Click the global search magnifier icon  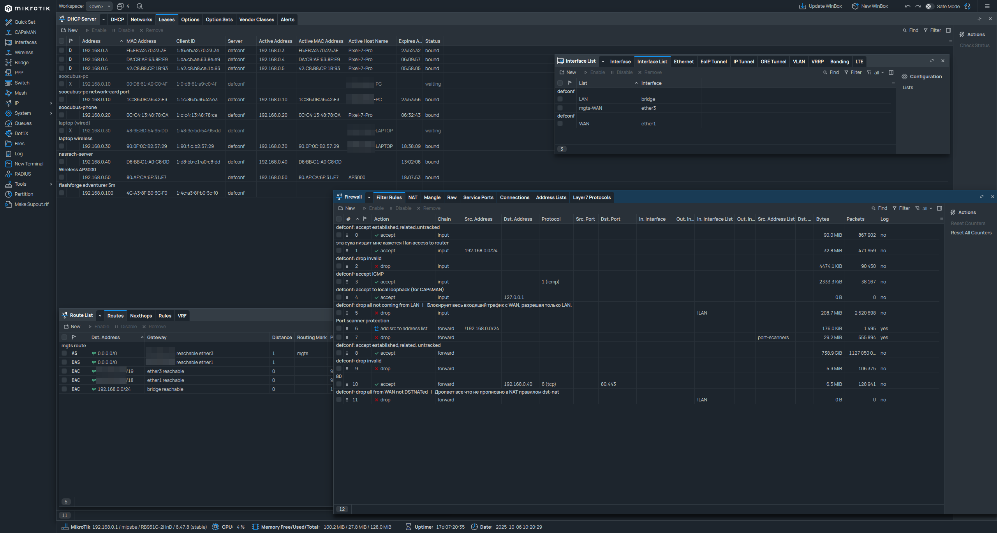pos(140,6)
